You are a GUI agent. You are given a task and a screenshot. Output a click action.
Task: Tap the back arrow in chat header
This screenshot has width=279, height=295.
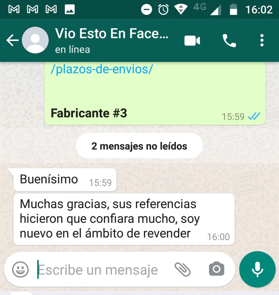point(12,40)
